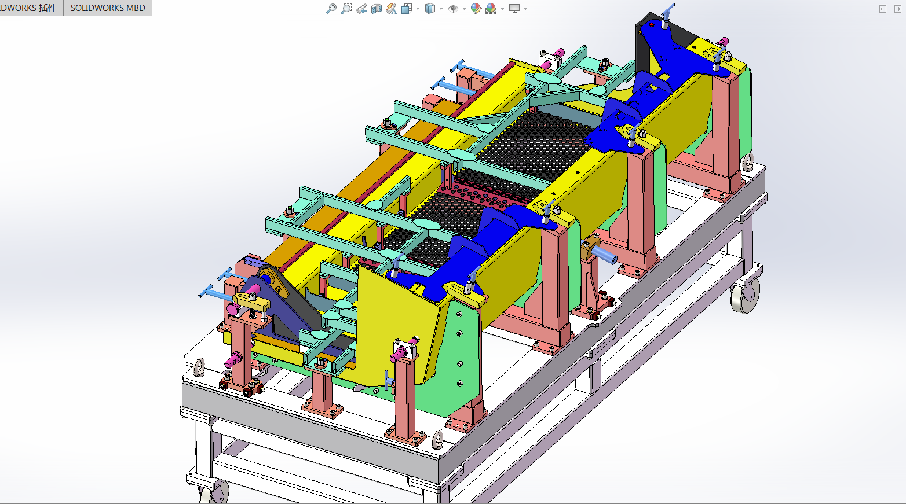906x504 pixels.
Task: Select the Zoom to Area tool
Action: click(x=346, y=9)
